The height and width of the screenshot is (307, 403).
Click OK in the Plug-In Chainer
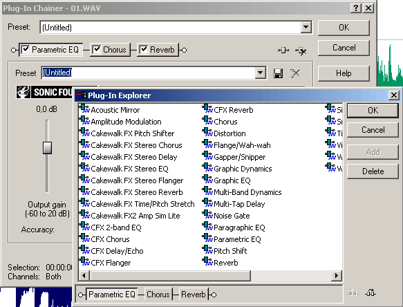pos(344,28)
